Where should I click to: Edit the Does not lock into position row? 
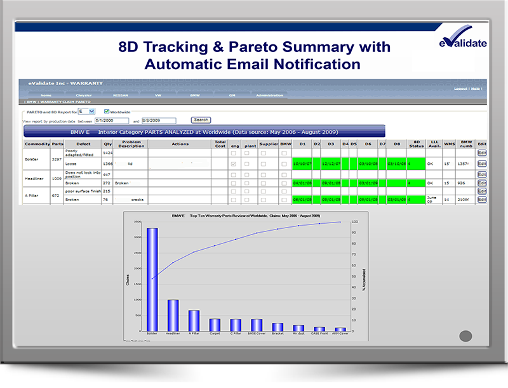coord(482,175)
